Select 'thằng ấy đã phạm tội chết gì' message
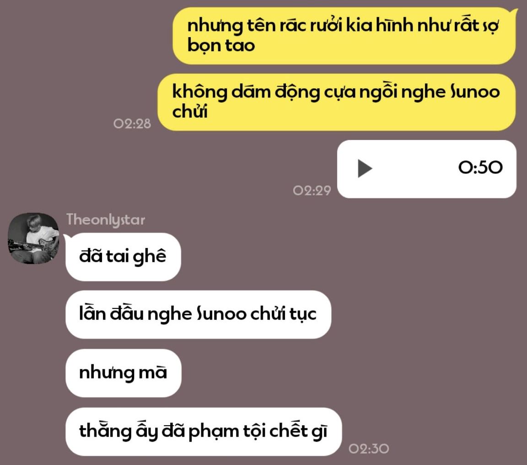The image size is (527, 465). 204,432
